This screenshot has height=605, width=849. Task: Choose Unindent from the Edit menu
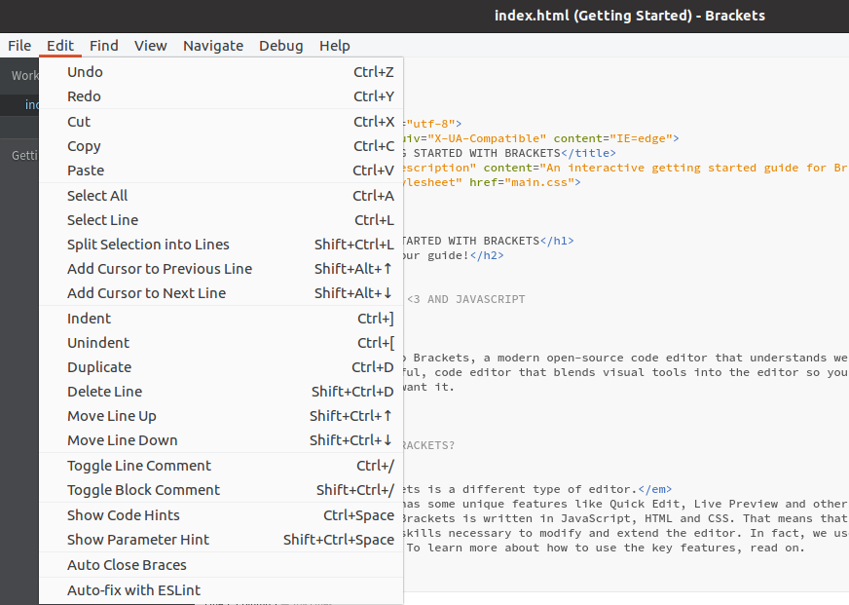point(221,343)
